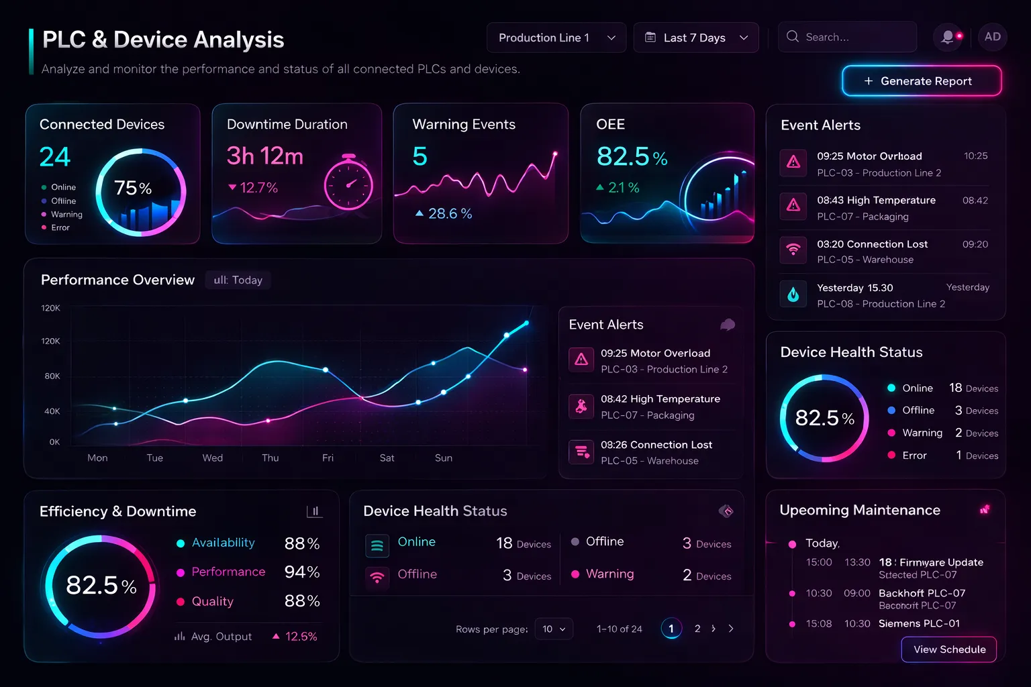Screen dimensions: 1031x687
Task: Click the View Schedule button
Action: click(x=949, y=649)
